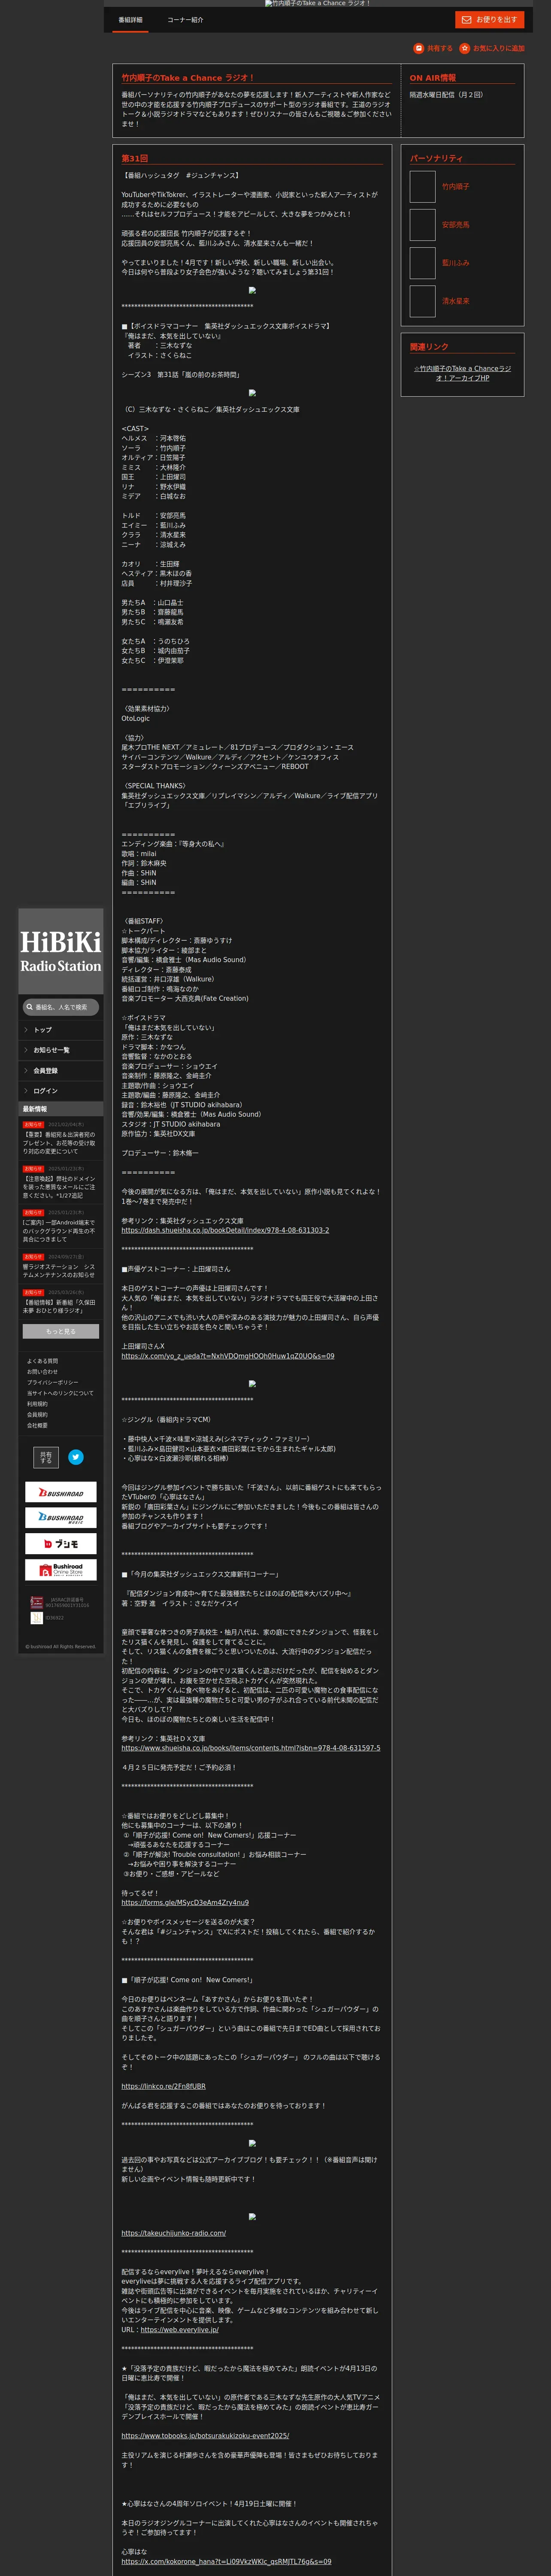This screenshot has width=551, height=2576.
Task: Expand the お知らせ一覧 sidebar item
Action: [61, 1050]
